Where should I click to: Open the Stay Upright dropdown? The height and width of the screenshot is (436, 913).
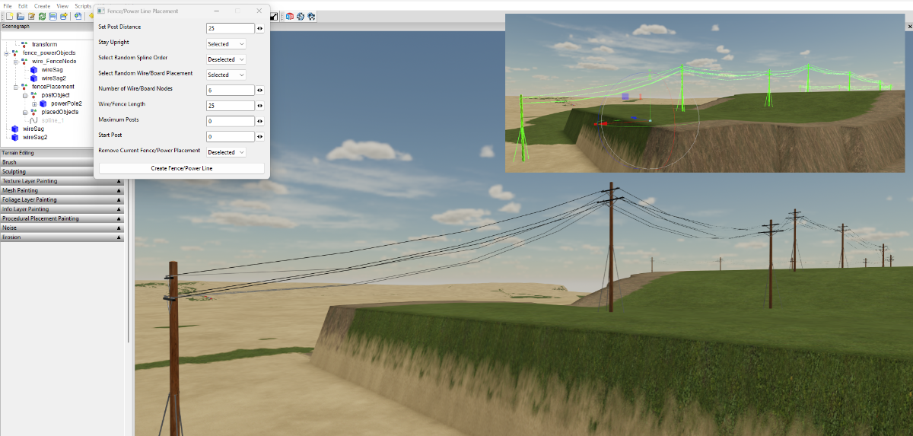tap(226, 44)
